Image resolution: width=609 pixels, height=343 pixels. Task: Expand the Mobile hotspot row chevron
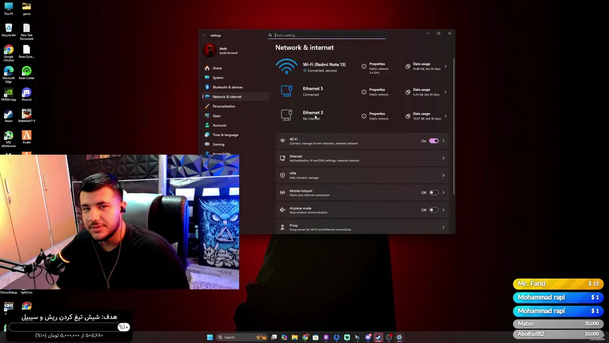coord(443,192)
